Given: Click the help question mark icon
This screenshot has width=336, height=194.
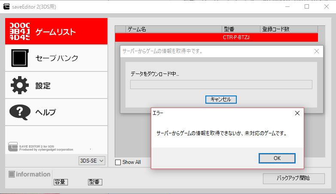Looking at the screenshot, I should pos(19,112).
